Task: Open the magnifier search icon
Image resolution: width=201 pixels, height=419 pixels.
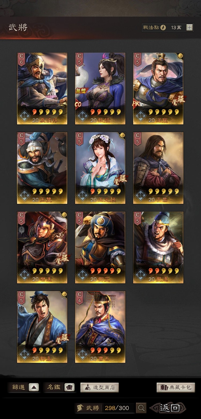Action: (141, 408)
